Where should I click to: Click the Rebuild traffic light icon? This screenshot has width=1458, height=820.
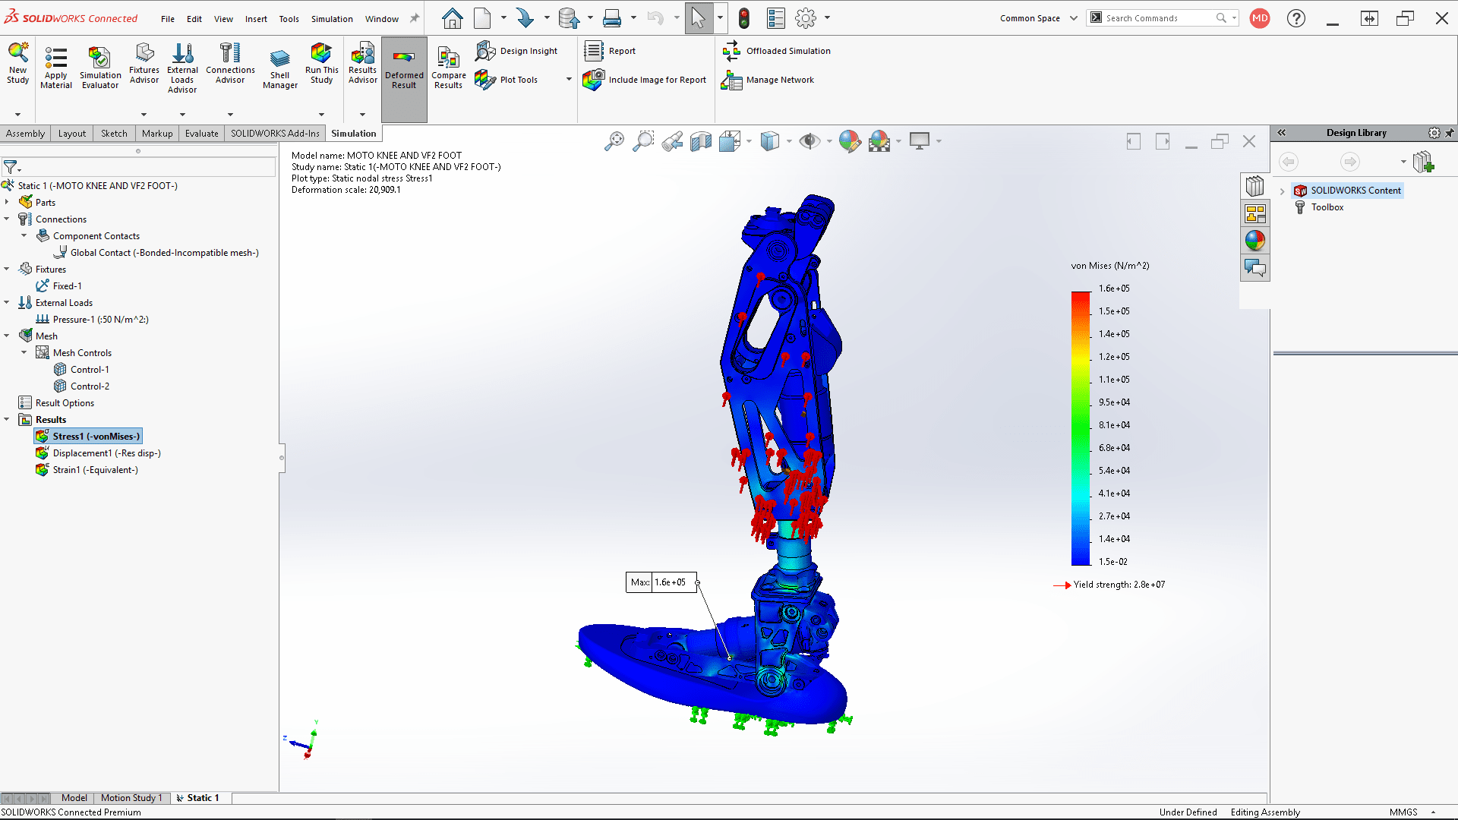click(x=744, y=18)
